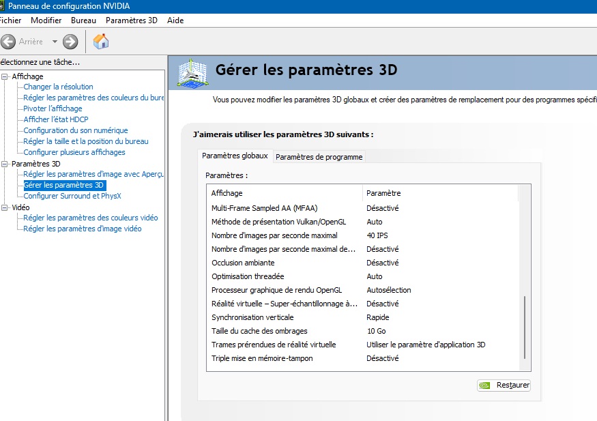This screenshot has height=421, width=597.
Task: Open Configuration du son numérique
Action: pos(76,130)
